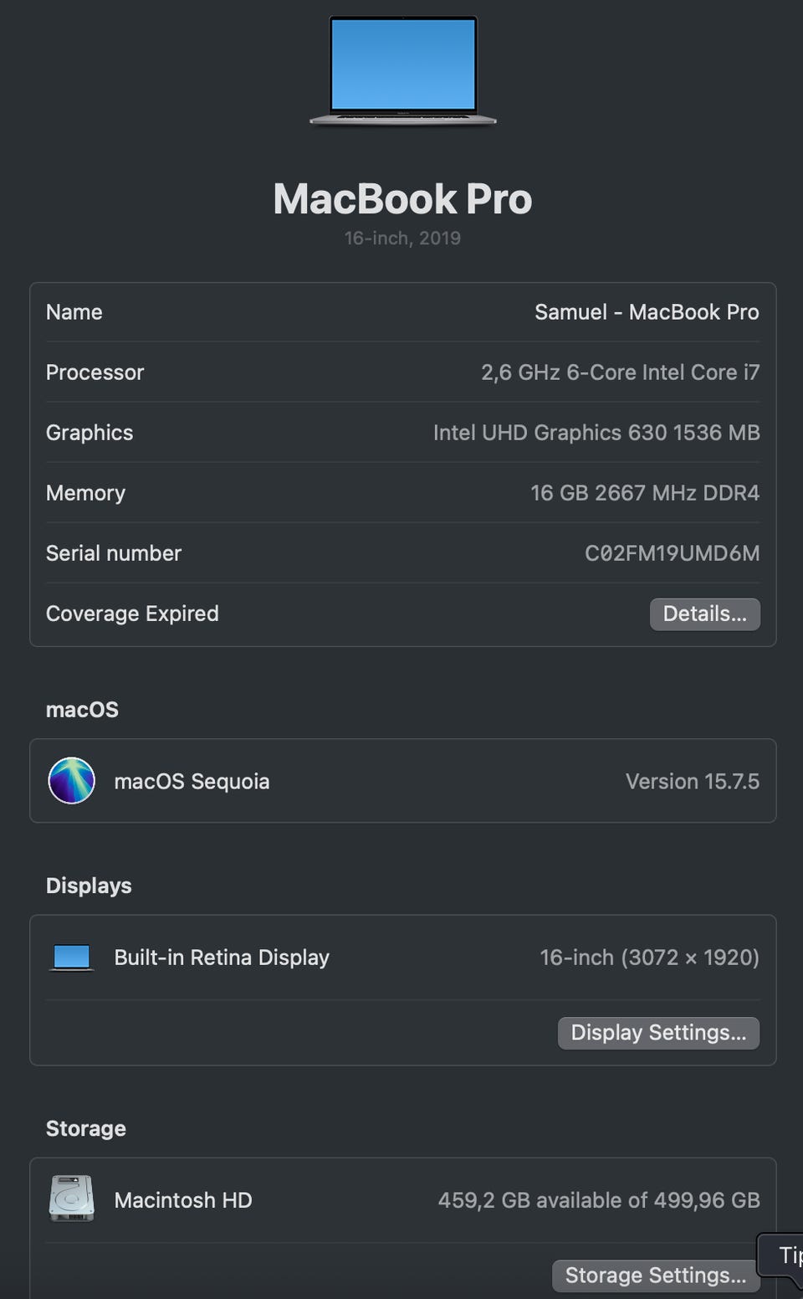The image size is (803, 1299).
Task: Open Storage Settings
Action: pyautogui.click(x=655, y=1275)
